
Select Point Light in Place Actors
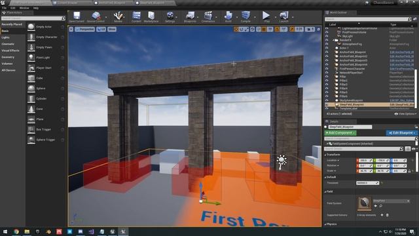[x=31, y=58]
